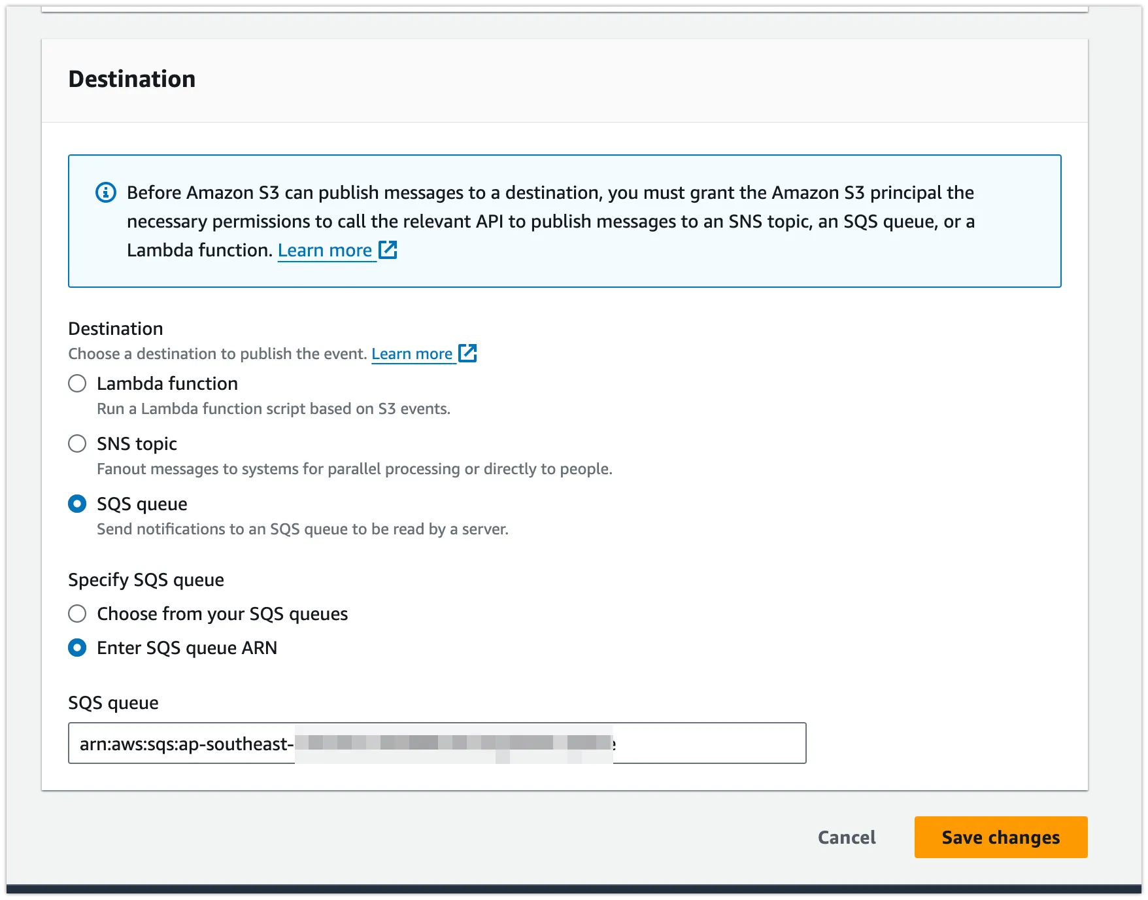Select the SNS topic radio button
This screenshot has width=1148, height=900.
pos(77,443)
